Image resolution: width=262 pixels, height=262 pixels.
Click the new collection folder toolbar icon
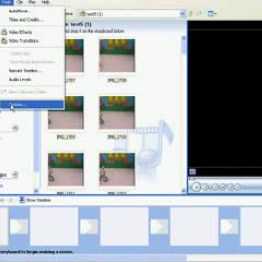(x=199, y=14)
